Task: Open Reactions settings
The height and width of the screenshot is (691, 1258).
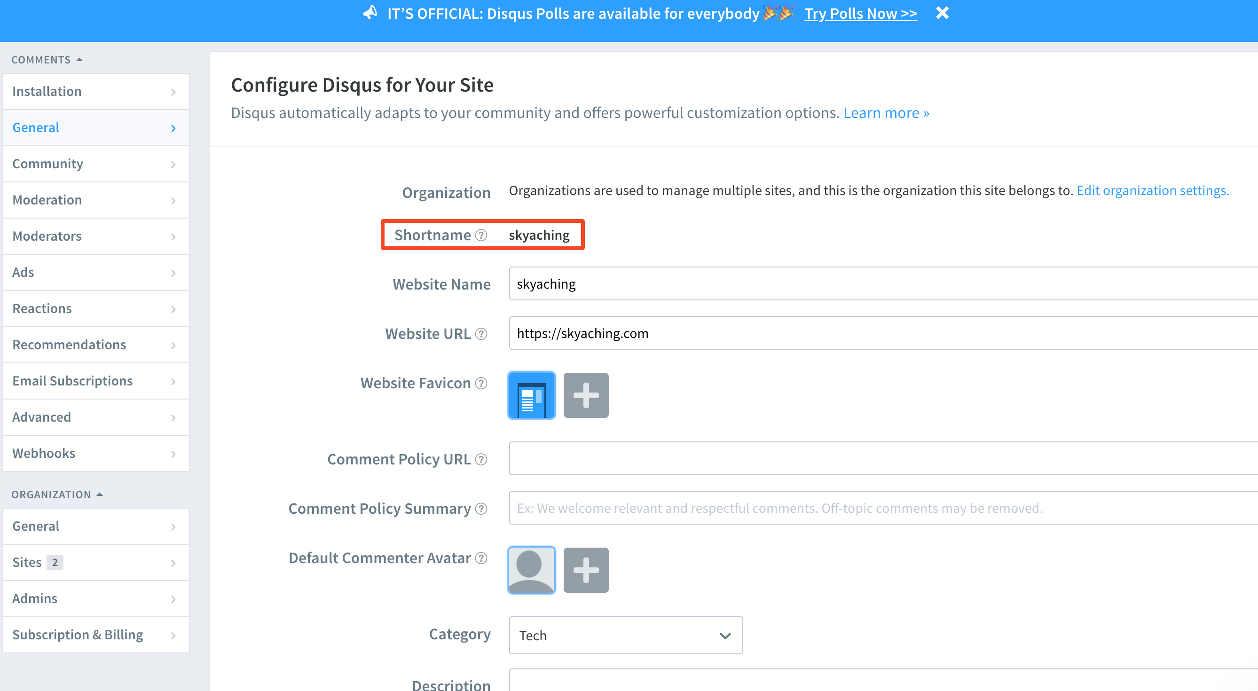Action: 96,308
